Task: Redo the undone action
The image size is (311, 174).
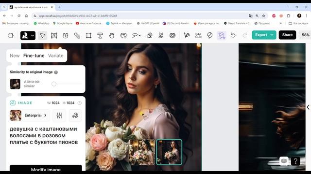Action: click(245, 35)
